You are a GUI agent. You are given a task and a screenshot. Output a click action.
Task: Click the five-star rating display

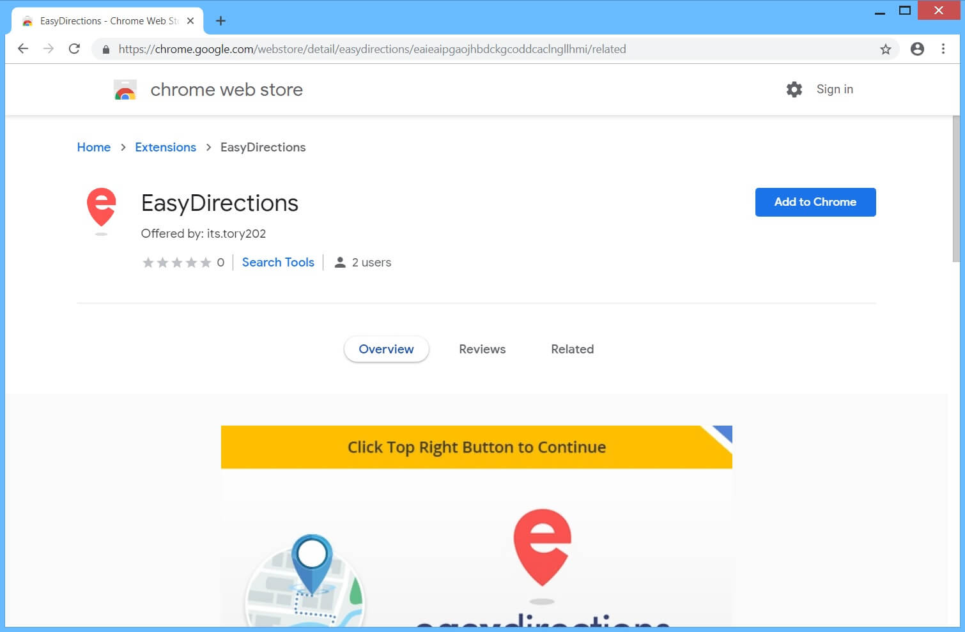point(176,263)
